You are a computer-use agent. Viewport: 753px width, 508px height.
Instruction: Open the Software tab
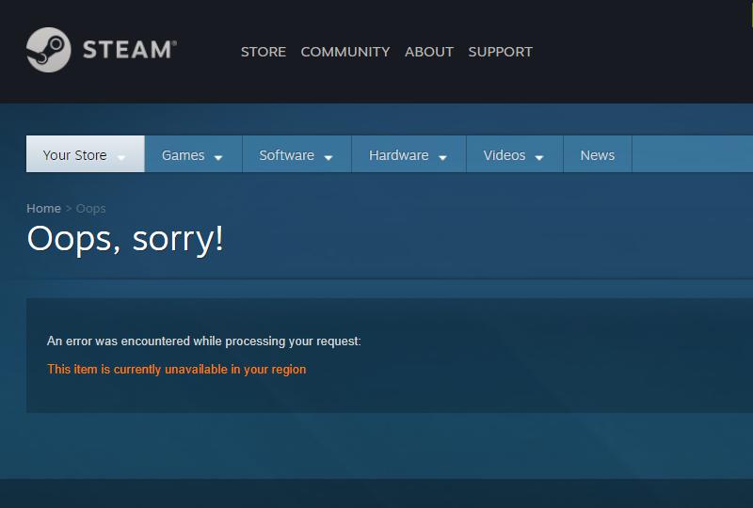(296, 154)
